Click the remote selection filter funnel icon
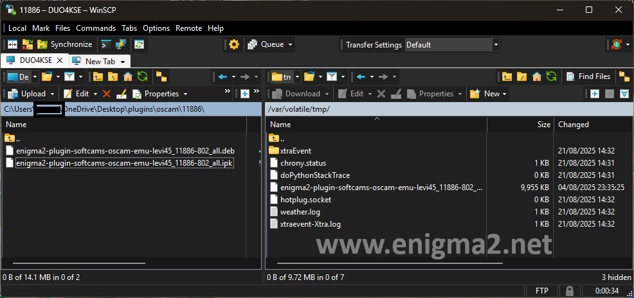 point(624,94)
